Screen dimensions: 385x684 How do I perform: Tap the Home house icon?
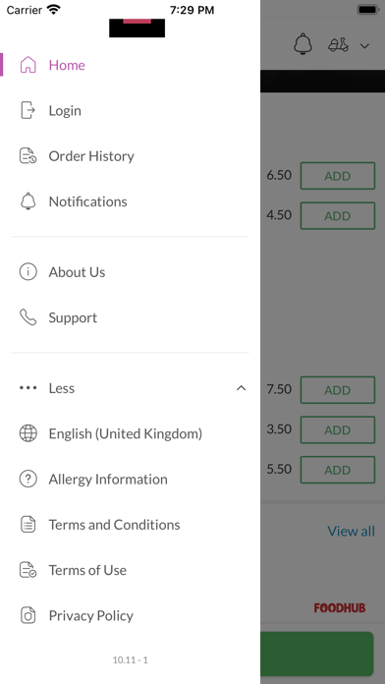pos(27,65)
